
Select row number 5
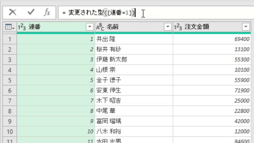coord(10,80)
